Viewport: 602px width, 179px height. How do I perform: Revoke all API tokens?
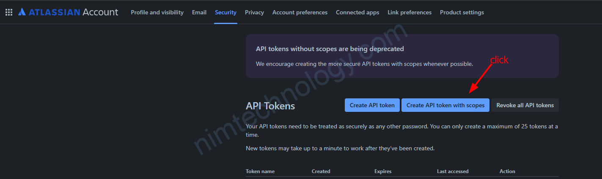[525, 105]
